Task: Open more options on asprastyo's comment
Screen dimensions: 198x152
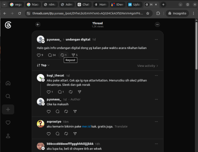Action: (156, 122)
